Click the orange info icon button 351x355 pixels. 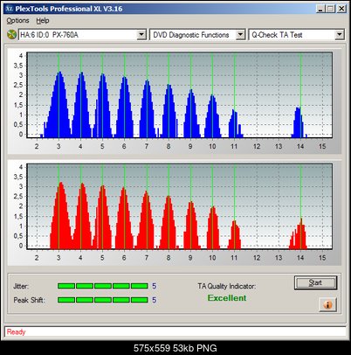pos(327,305)
